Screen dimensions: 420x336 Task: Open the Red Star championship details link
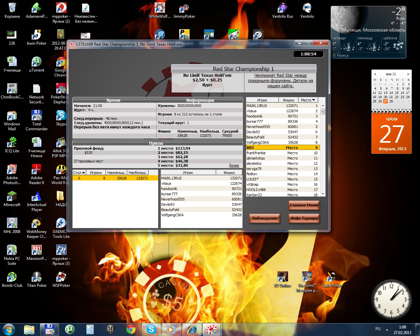(x=280, y=80)
